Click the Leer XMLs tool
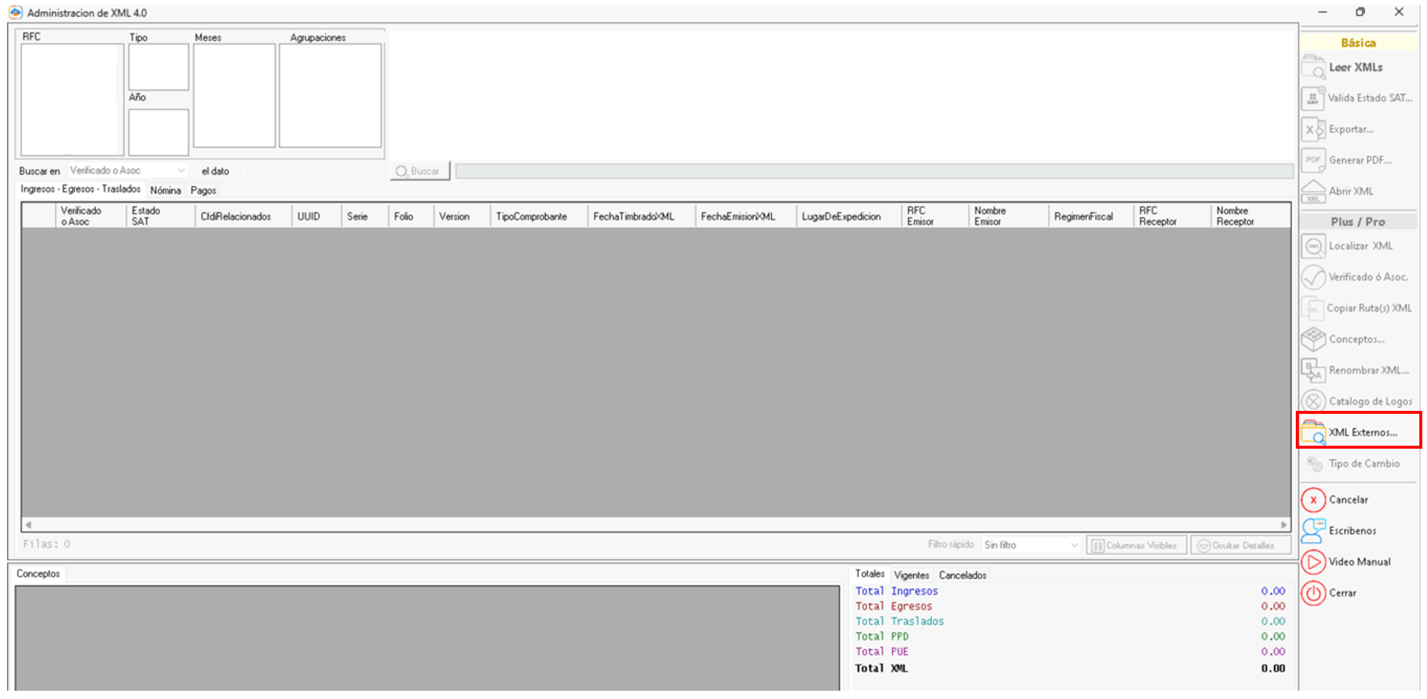Image resolution: width=1427 pixels, height=699 pixels. [x=1356, y=67]
